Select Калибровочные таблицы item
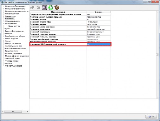Viewport: 160px width, 121px height. (x=15, y=36)
